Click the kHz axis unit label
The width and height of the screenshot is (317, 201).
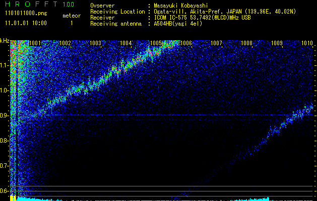point(5,41)
